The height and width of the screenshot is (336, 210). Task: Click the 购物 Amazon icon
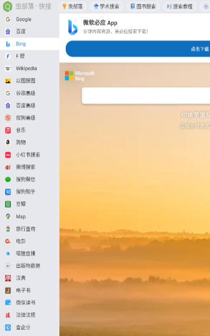pyautogui.click(x=8, y=143)
